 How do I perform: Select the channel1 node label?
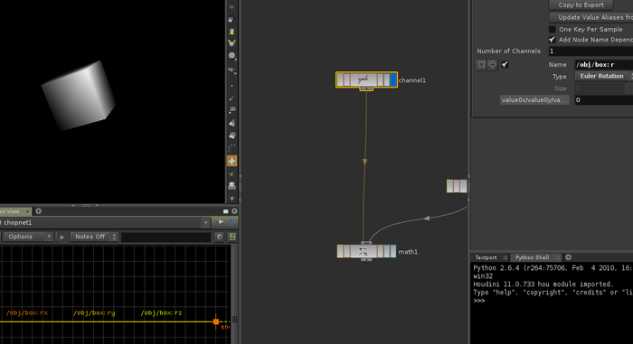[412, 80]
